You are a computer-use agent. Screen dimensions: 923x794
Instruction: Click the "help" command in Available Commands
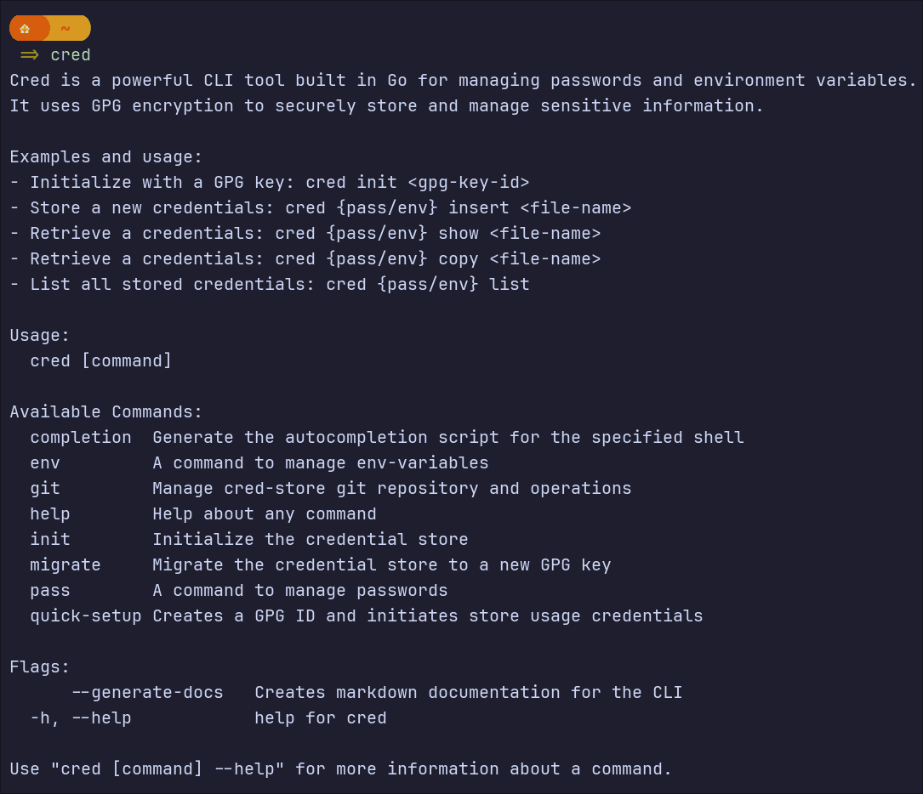tap(50, 514)
